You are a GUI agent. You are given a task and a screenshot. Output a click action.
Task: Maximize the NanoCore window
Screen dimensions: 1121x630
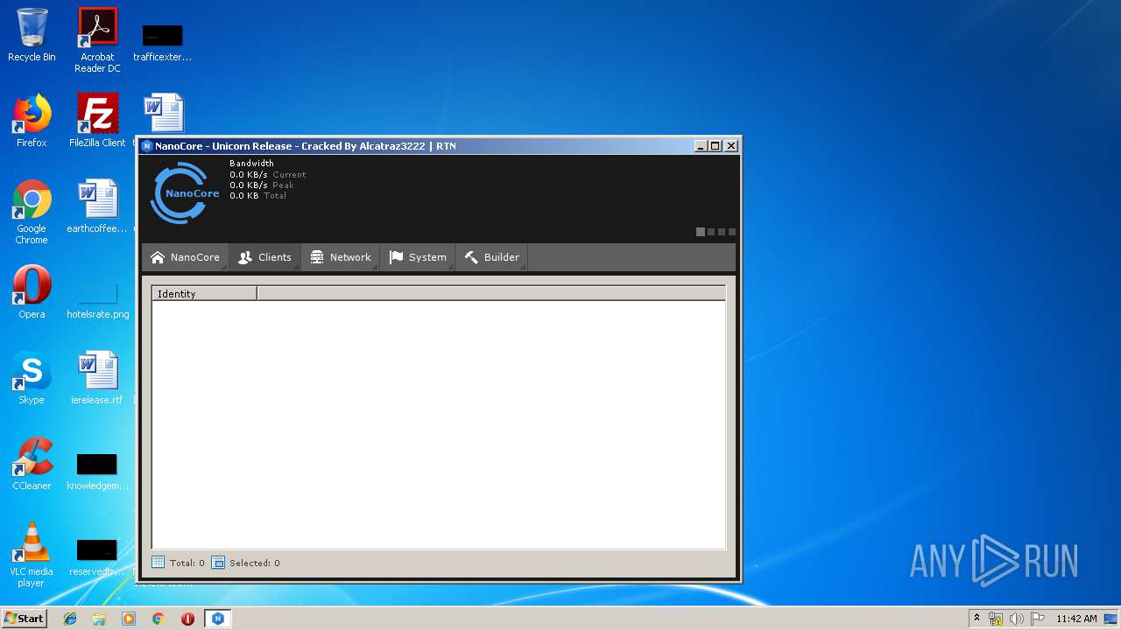[x=716, y=146]
